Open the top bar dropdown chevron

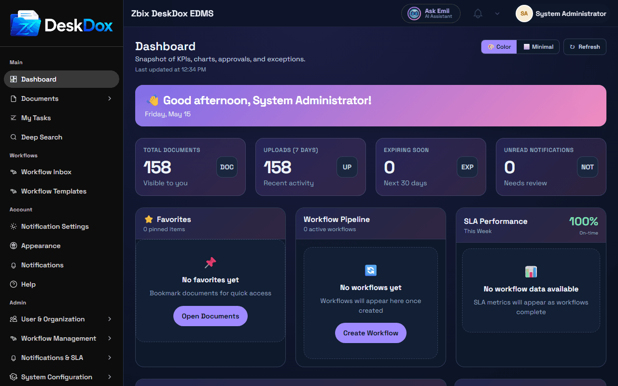(x=497, y=14)
